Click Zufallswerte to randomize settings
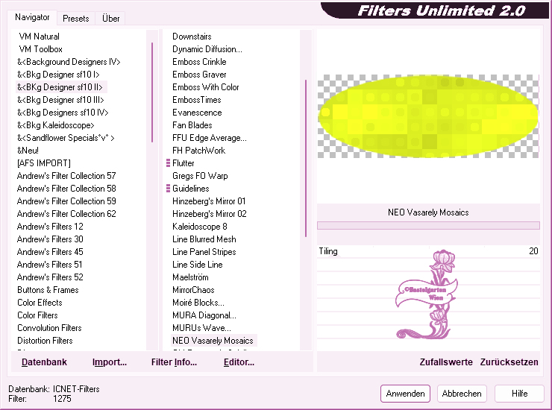This screenshot has height=410, width=552. [x=446, y=362]
